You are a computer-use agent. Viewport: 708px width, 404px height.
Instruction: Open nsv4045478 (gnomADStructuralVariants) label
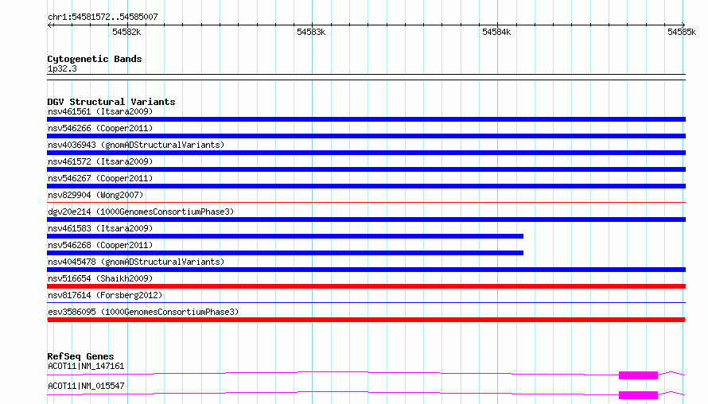(x=136, y=262)
